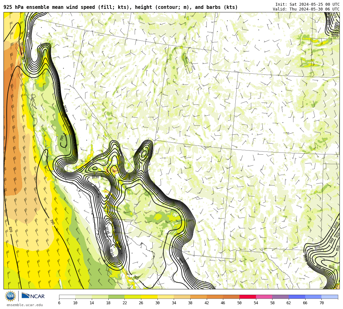Click the NSF logo
This screenshot has height=309, width=343.
tap(10, 296)
